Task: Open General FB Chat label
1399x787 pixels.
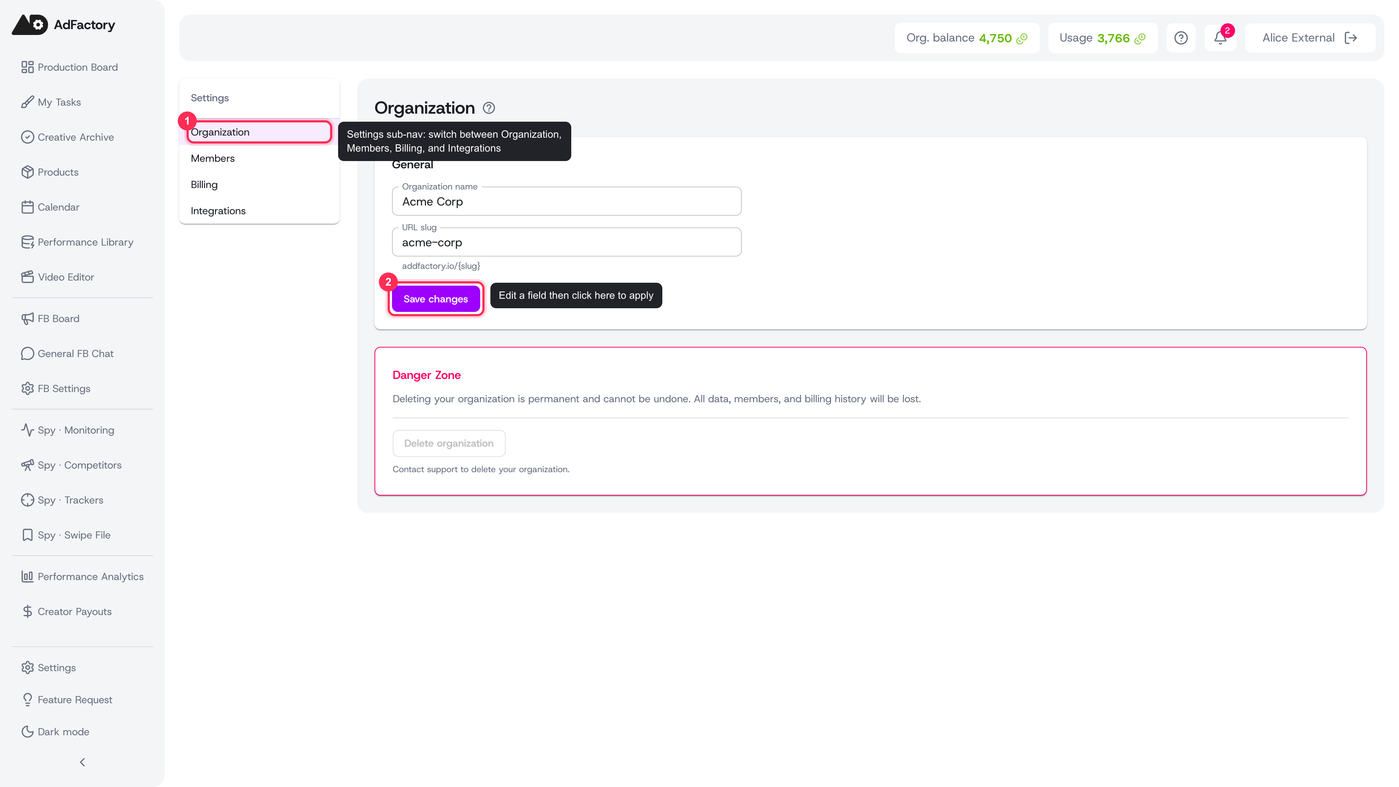Action: coord(75,353)
